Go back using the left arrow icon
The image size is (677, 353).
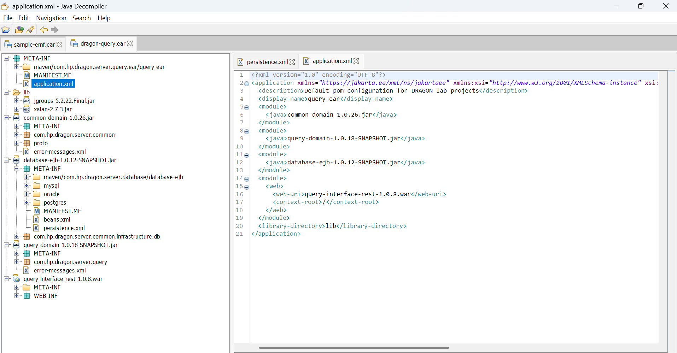(x=44, y=30)
